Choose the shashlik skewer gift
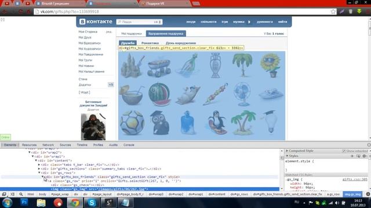The height and width of the screenshot is (208, 371). click(x=215, y=94)
